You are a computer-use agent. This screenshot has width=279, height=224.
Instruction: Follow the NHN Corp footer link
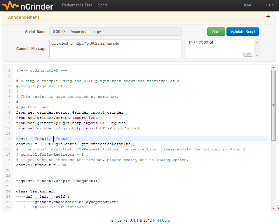(161, 220)
